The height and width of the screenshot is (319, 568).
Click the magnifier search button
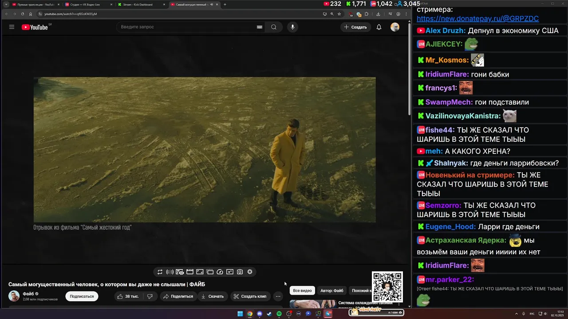274,27
